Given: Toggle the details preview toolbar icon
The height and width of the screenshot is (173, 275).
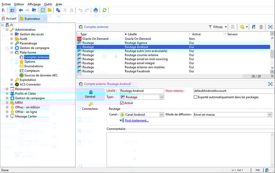Looking at the screenshot, I should [x=43, y=10].
